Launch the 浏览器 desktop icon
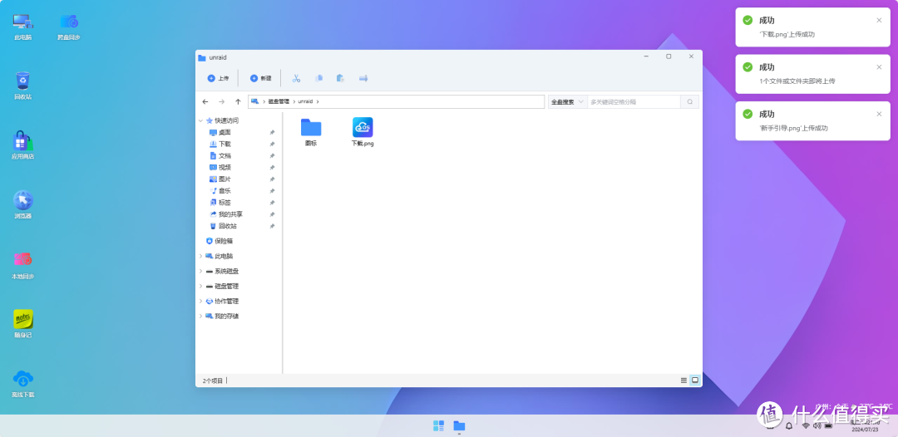The height and width of the screenshot is (437, 898). pyautogui.click(x=23, y=204)
